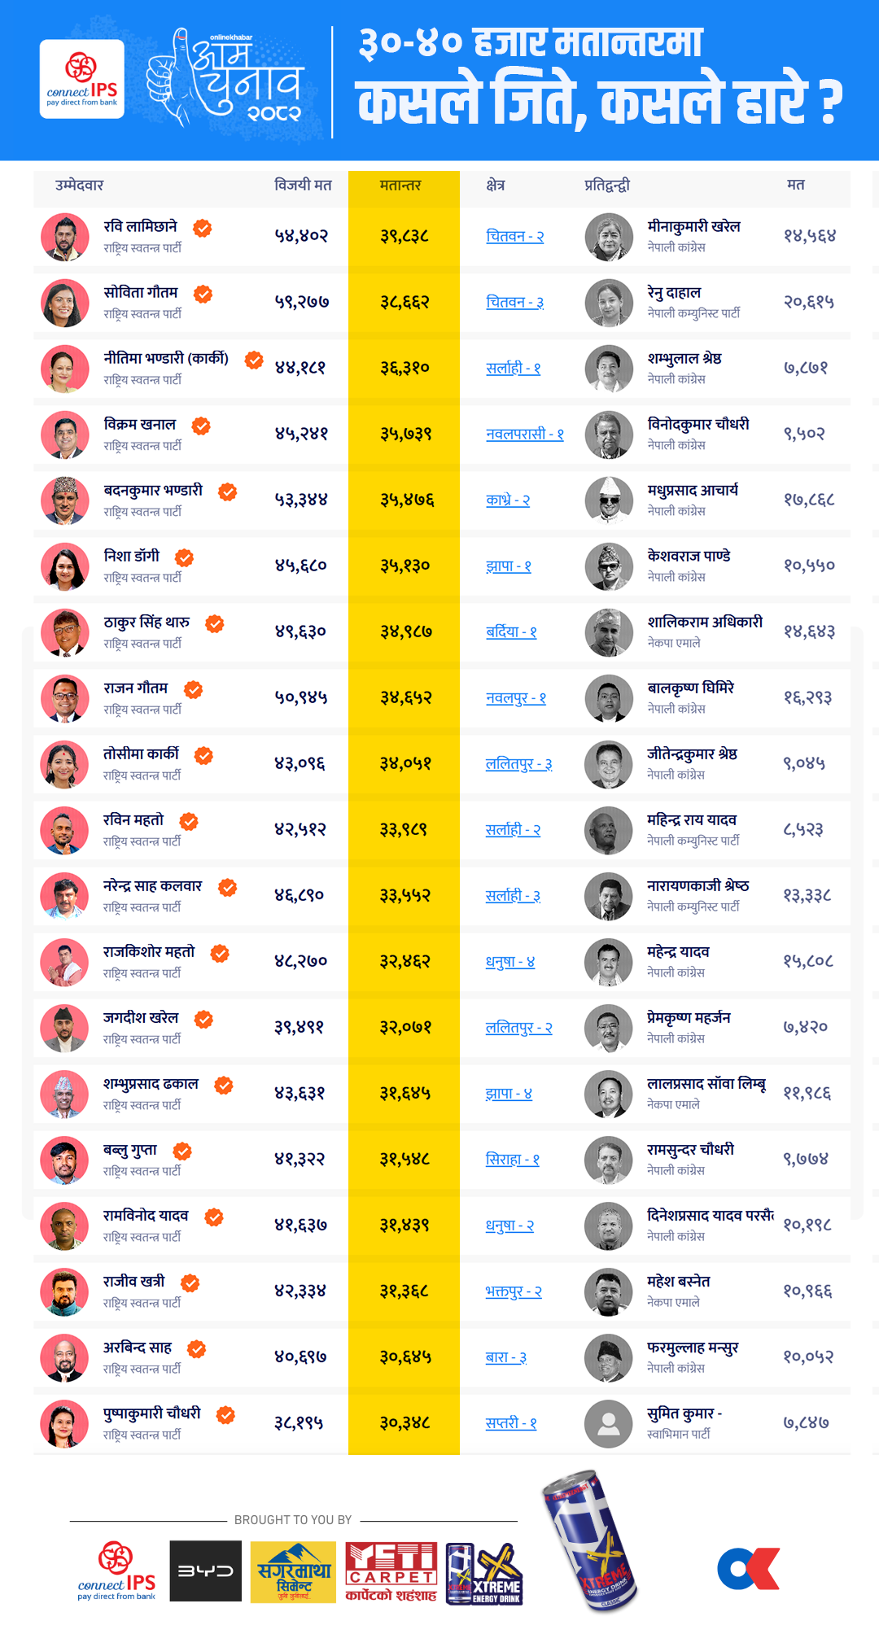Click the placeholder avatar for सुमित कुमार
Screen dimensions: 879x1634
pyautogui.click(x=608, y=1423)
